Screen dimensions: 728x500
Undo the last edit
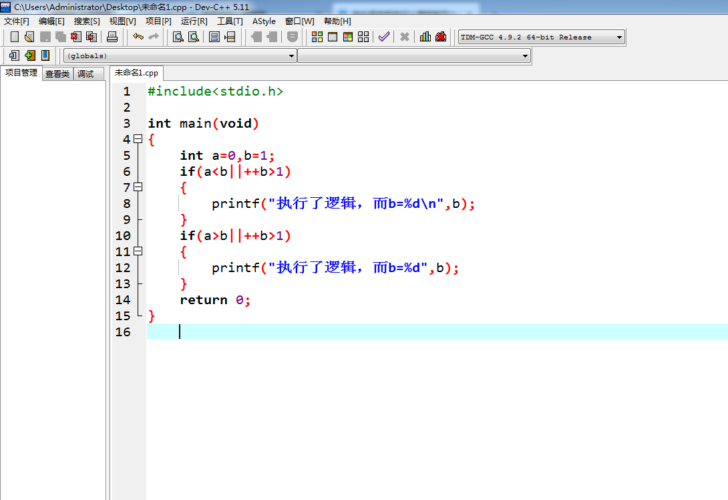click(x=138, y=37)
